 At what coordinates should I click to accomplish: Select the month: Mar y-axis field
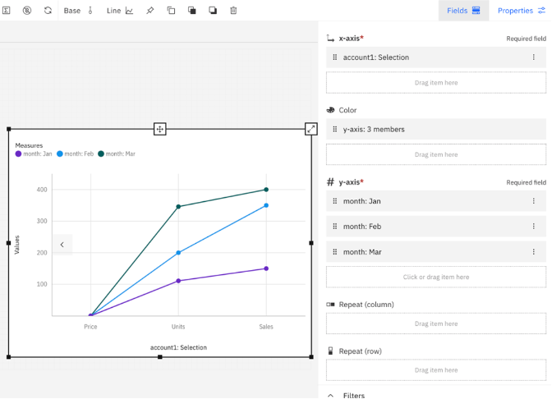click(x=436, y=252)
